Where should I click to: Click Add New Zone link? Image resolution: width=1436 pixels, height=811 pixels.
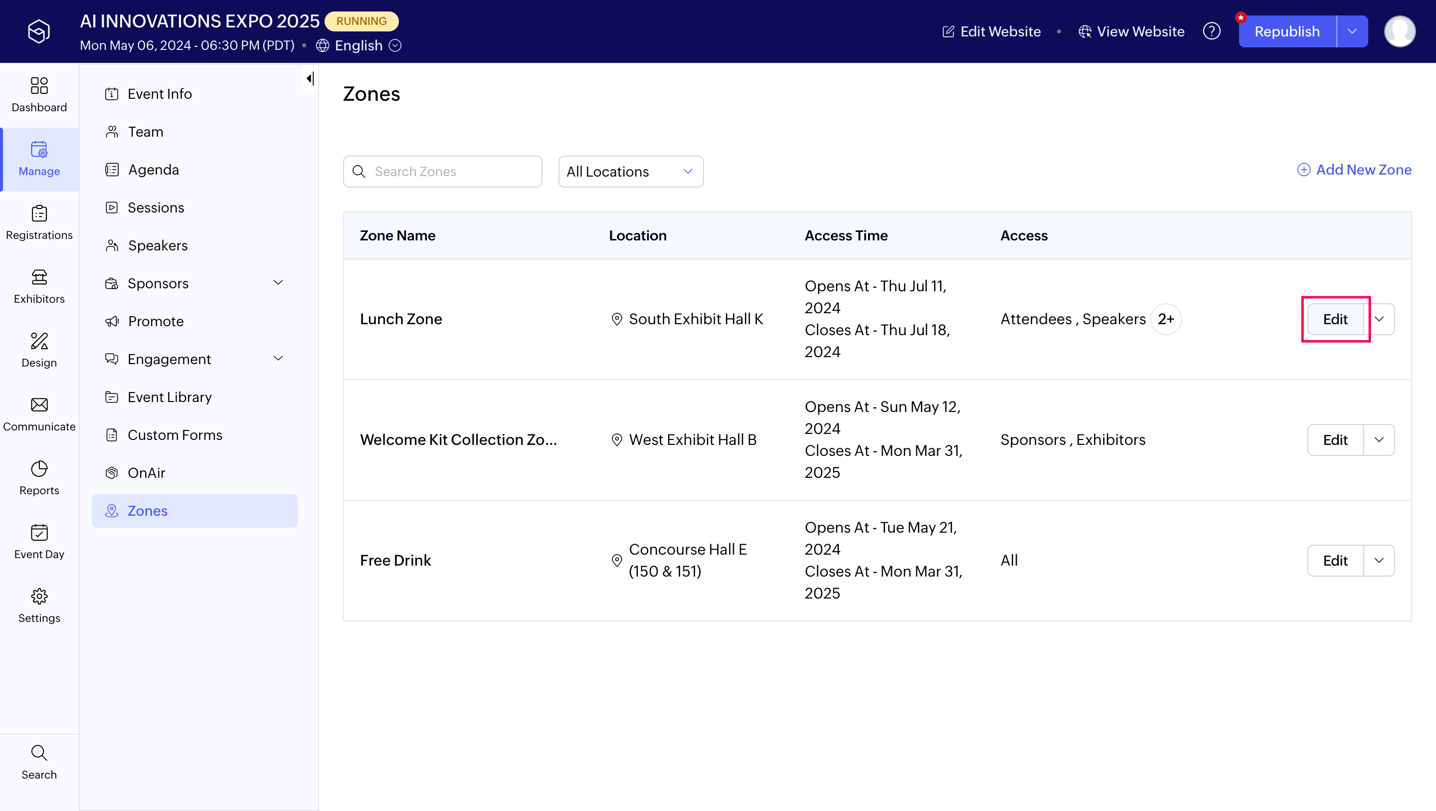1355,170
